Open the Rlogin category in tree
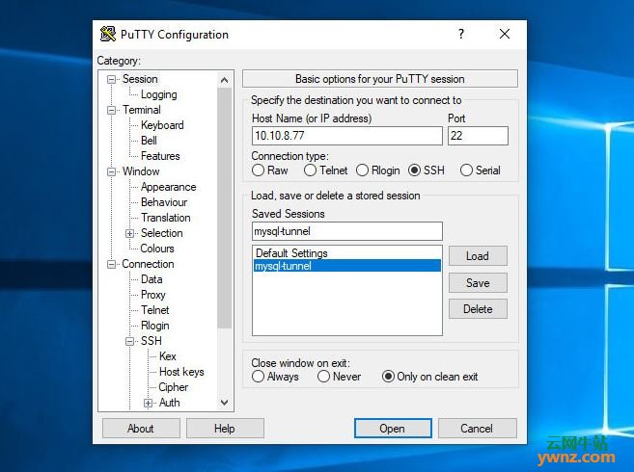This screenshot has width=634, height=472. [154, 326]
